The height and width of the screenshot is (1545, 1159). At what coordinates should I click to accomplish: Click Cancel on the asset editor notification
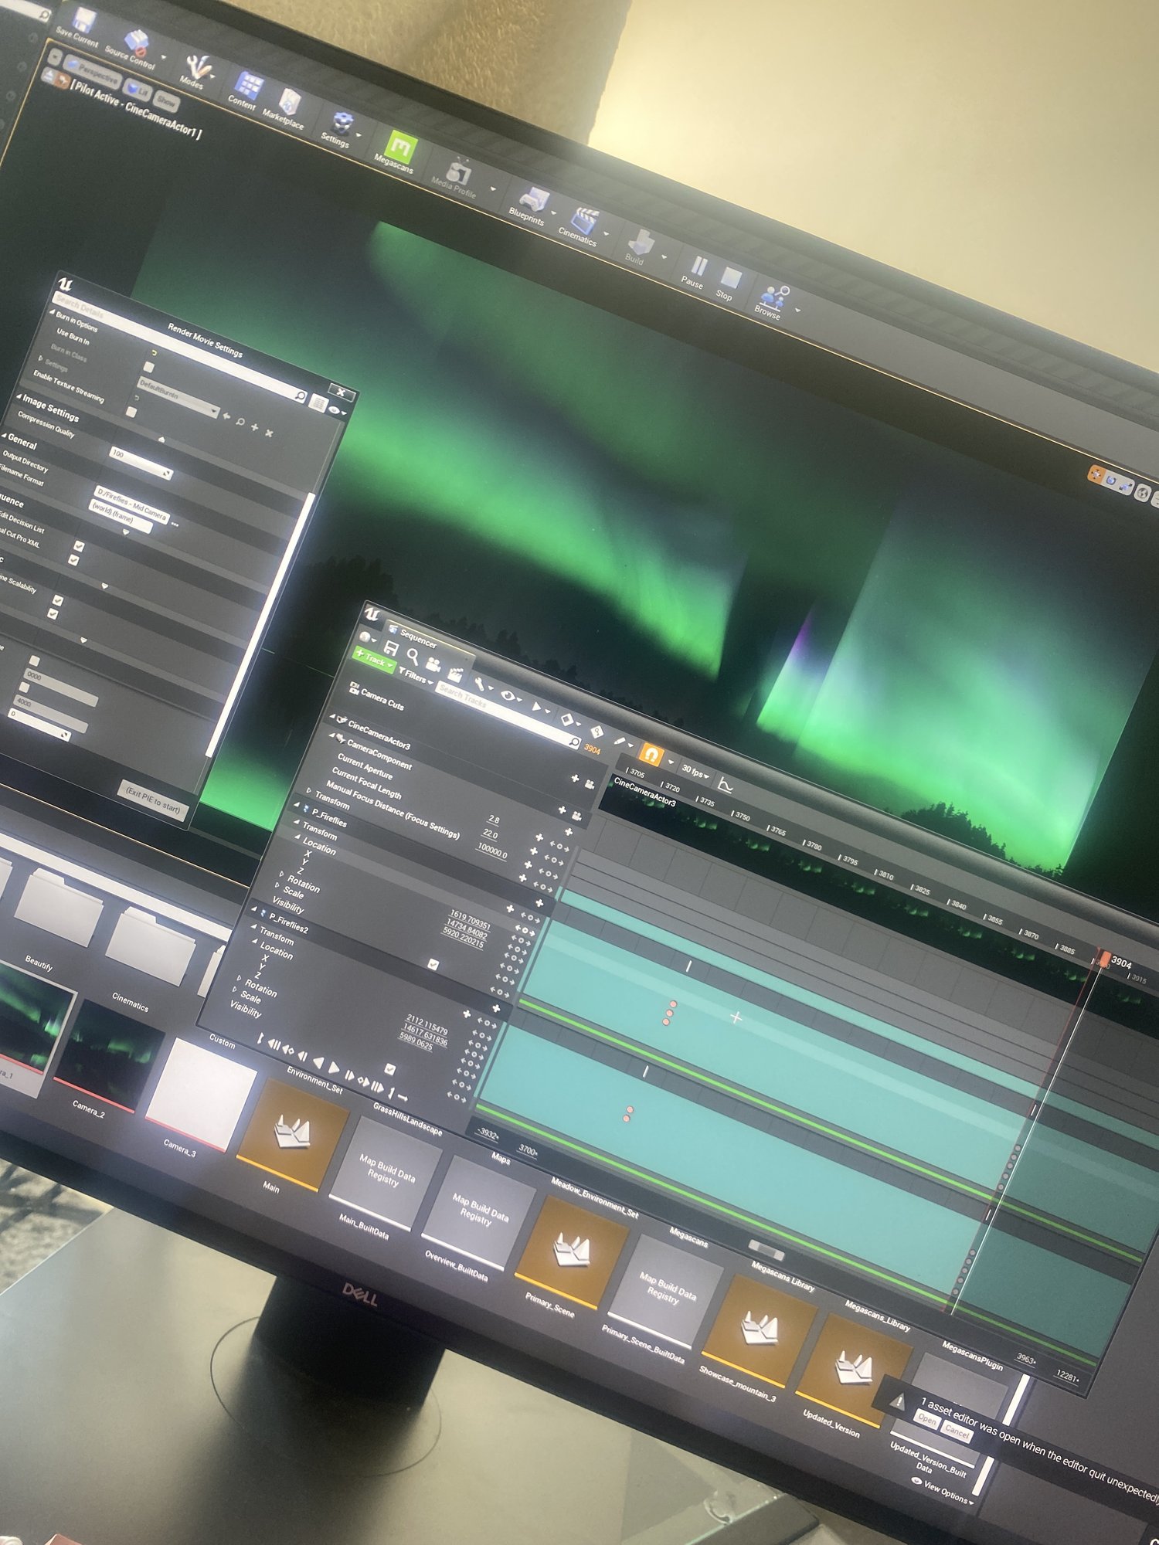click(957, 1431)
